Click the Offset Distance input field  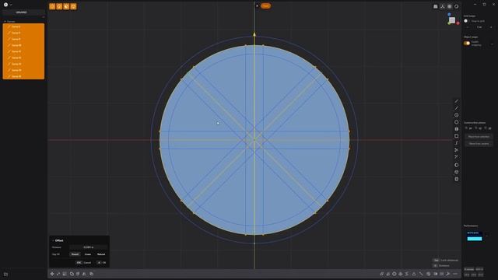[x=88, y=247]
